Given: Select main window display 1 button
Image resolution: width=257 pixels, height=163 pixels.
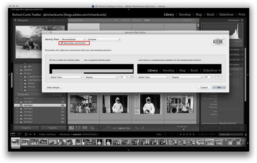Looking at the screenshot, I should tap(13, 134).
